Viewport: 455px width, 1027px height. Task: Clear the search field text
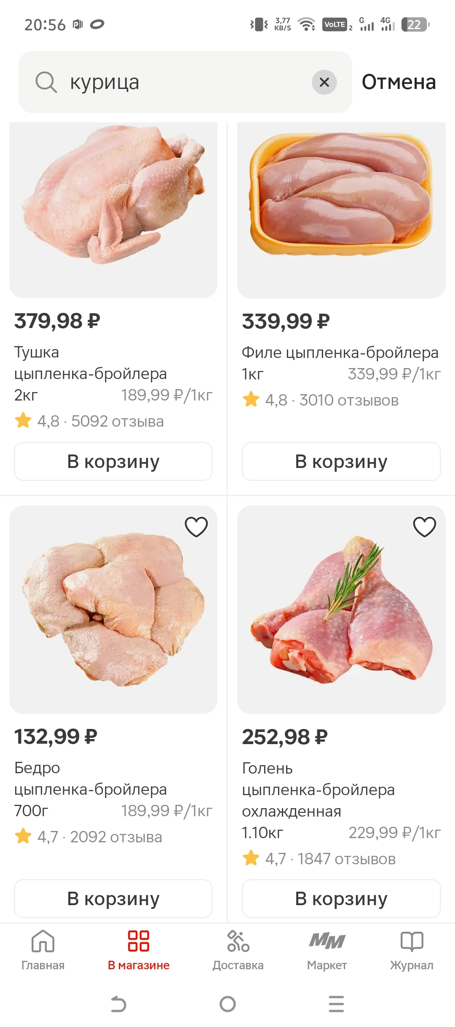coord(324,82)
